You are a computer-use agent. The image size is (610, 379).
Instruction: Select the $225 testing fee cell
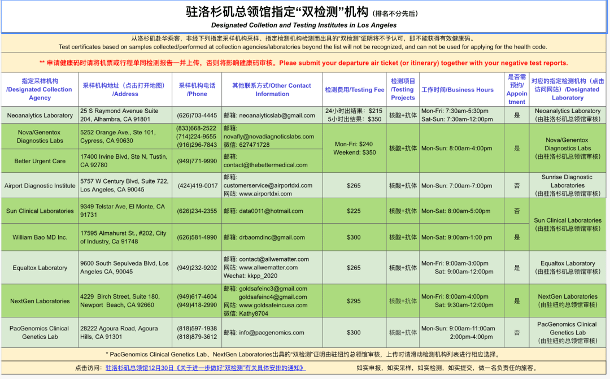(x=354, y=211)
